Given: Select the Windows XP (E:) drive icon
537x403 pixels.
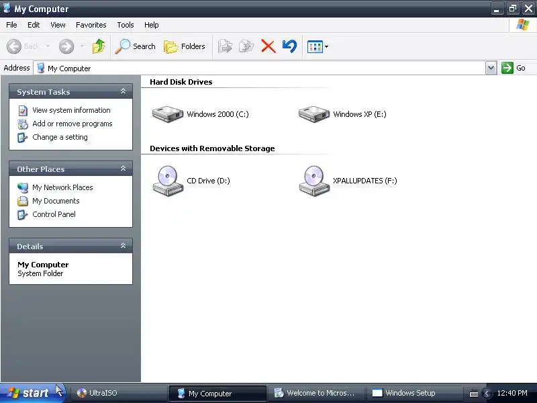Looking at the screenshot, I should 314,114.
